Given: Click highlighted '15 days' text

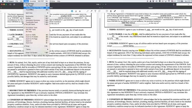Looking at the screenshot, I should point(141,50).
